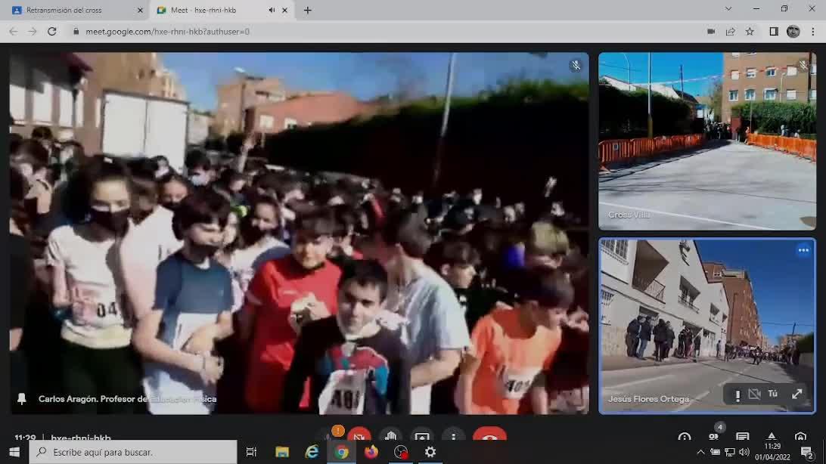Select Jesús Flores Ortega's video tile

coord(707,326)
